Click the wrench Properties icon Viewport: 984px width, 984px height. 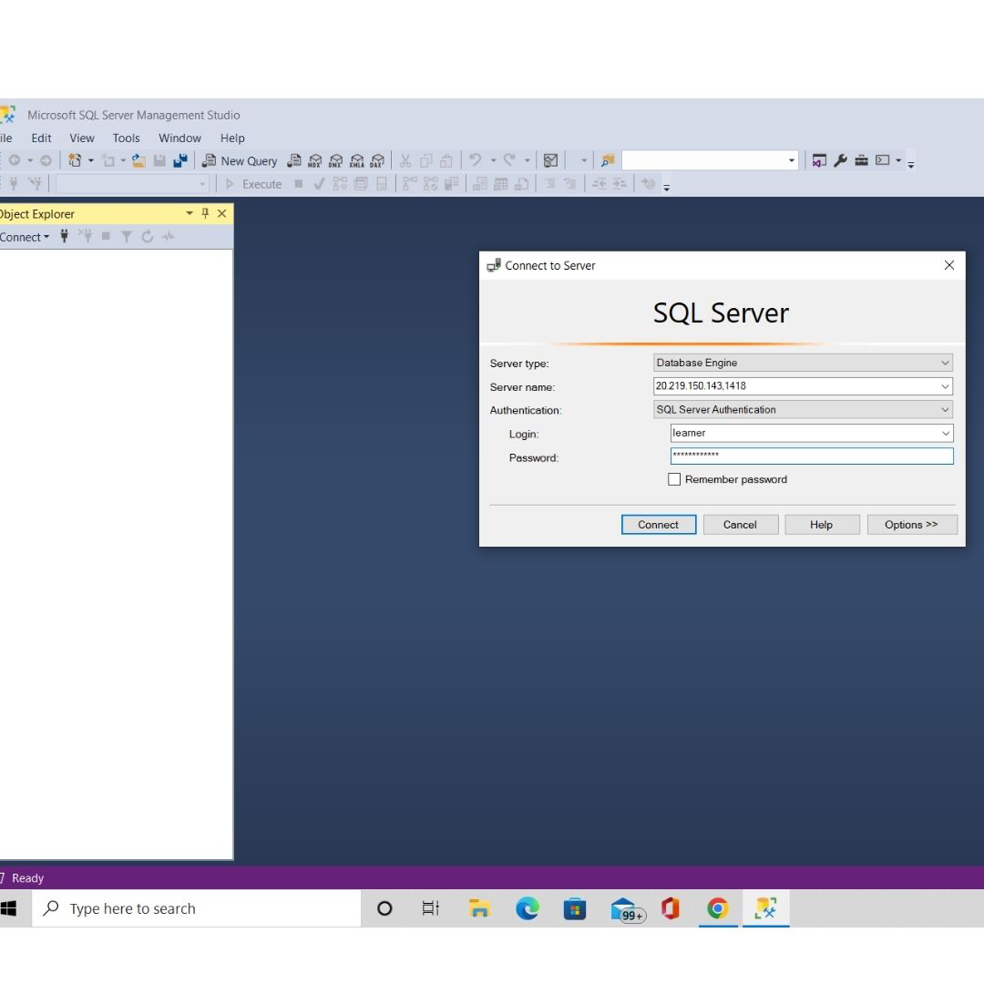pyautogui.click(x=840, y=160)
